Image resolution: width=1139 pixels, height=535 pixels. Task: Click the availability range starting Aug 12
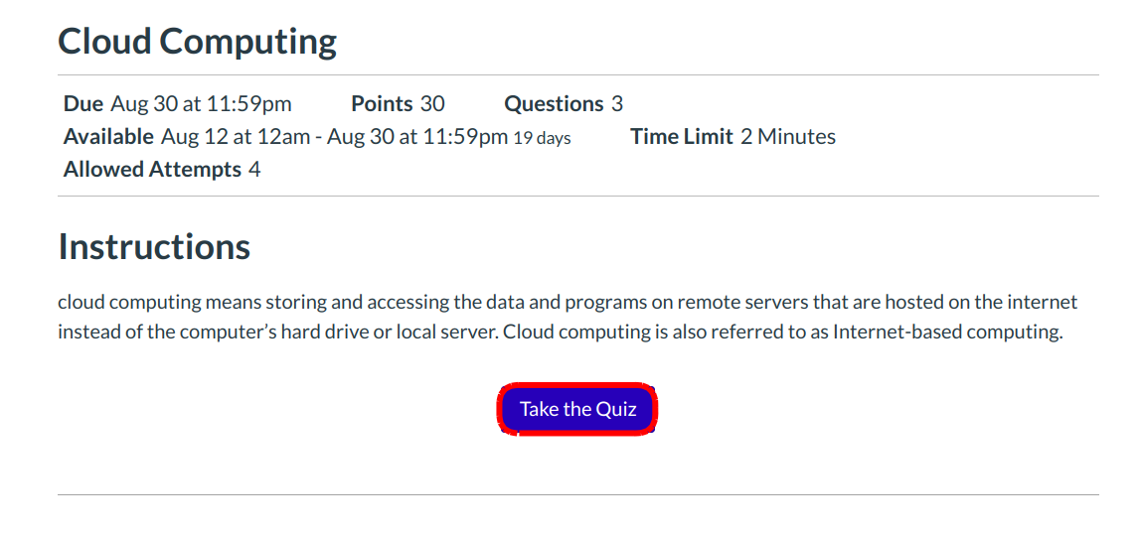point(334,137)
